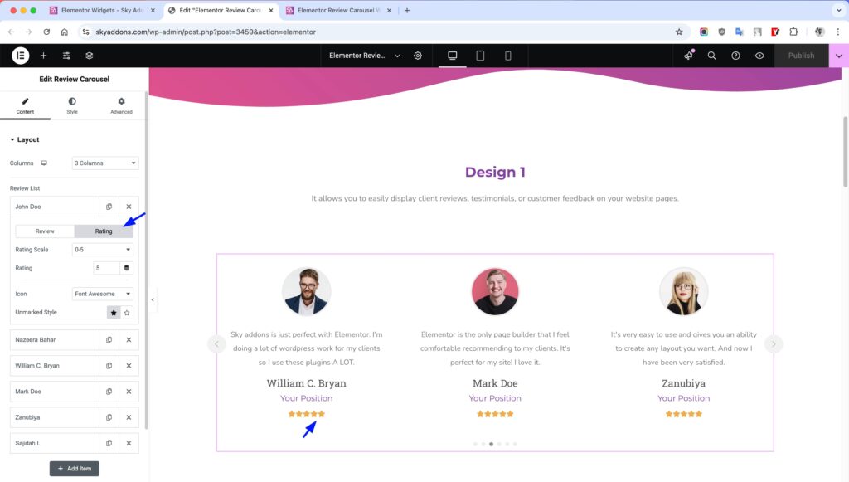Remove the Mark Doe item
This screenshot has height=482, width=849.
point(129,391)
